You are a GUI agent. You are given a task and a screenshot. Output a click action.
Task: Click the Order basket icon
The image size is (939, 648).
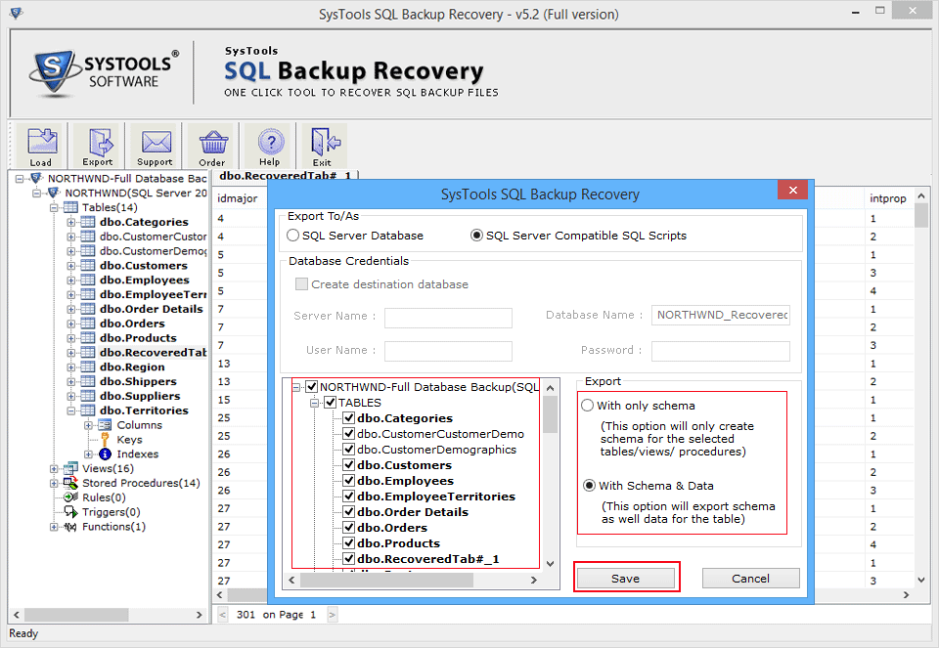pyautogui.click(x=213, y=141)
